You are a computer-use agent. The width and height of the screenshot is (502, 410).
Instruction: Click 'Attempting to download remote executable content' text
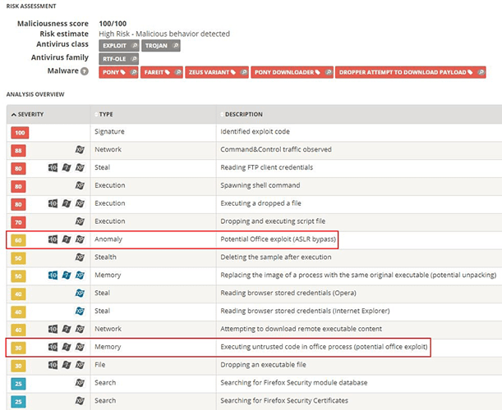301,329
